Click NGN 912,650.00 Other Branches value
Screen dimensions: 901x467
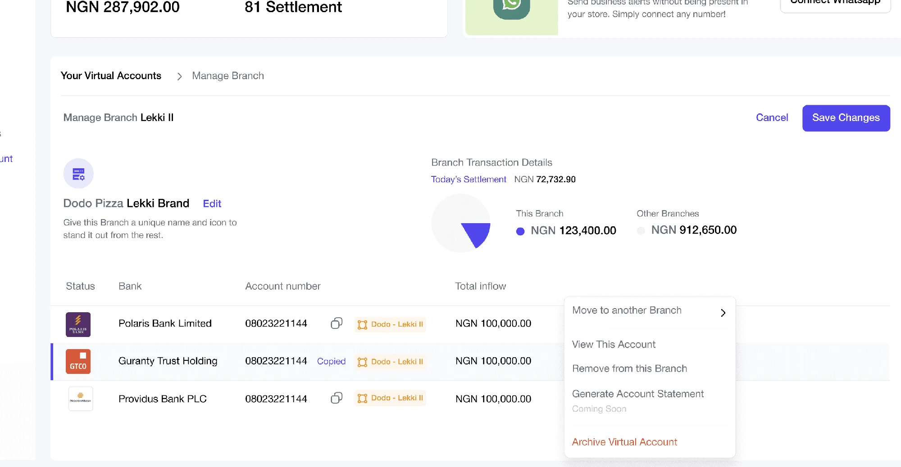point(694,230)
